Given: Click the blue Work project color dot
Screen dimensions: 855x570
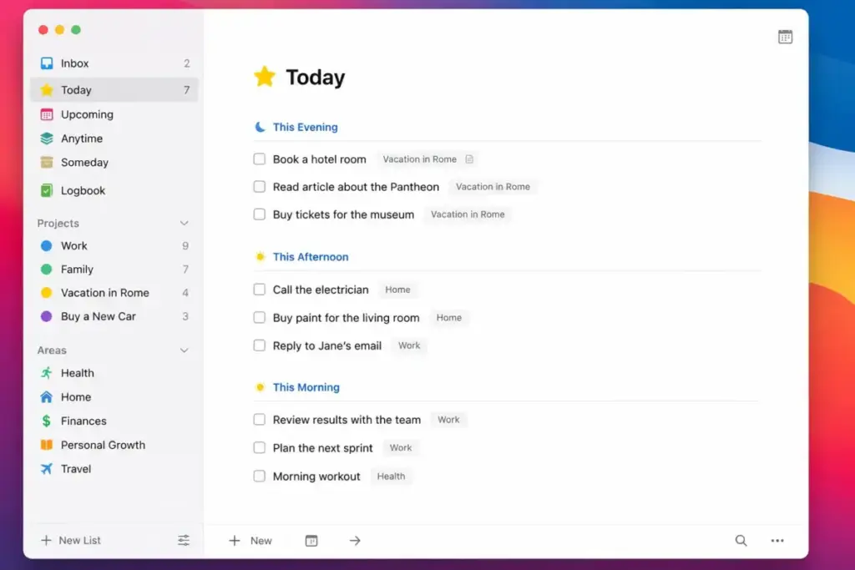Looking at the screenshot, I should pyautogui.click(x=47, y=245).
